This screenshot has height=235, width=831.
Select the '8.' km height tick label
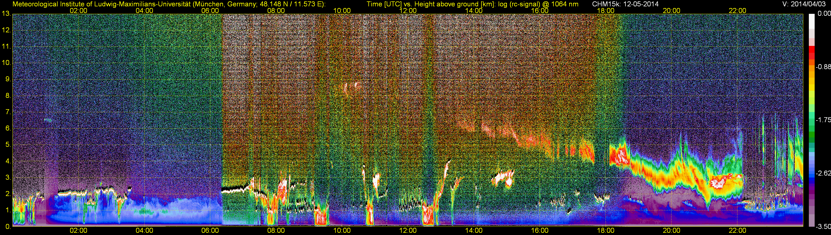[8, 96]
